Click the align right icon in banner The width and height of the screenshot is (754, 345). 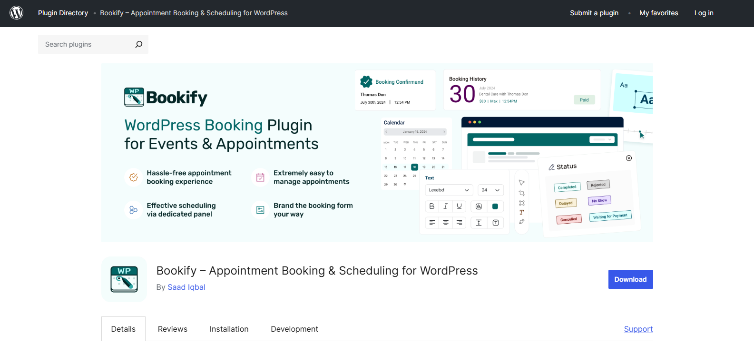[x=459, y=223]
